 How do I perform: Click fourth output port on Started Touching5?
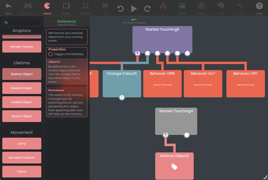167,53
